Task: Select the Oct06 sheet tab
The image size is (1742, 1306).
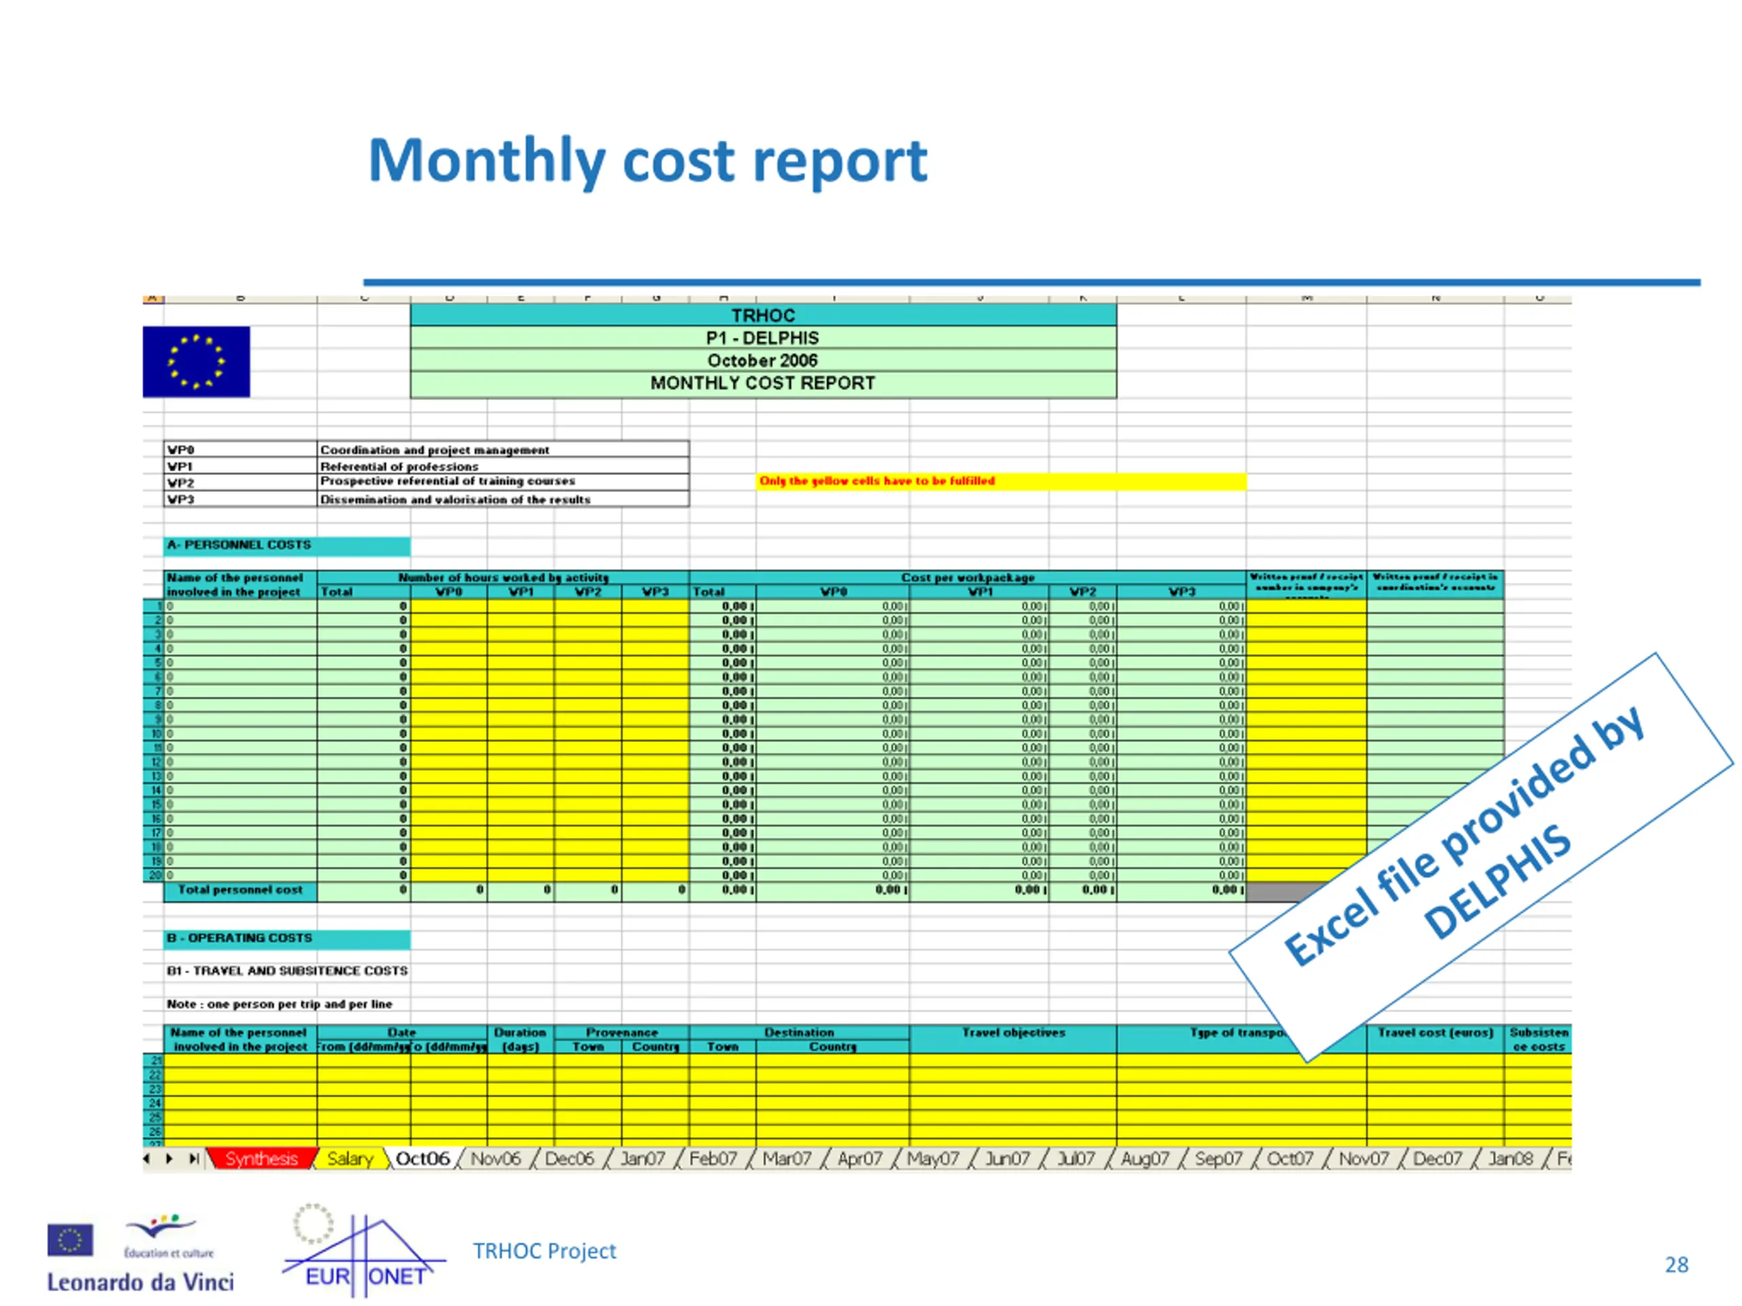Action: coord(422,1159)
